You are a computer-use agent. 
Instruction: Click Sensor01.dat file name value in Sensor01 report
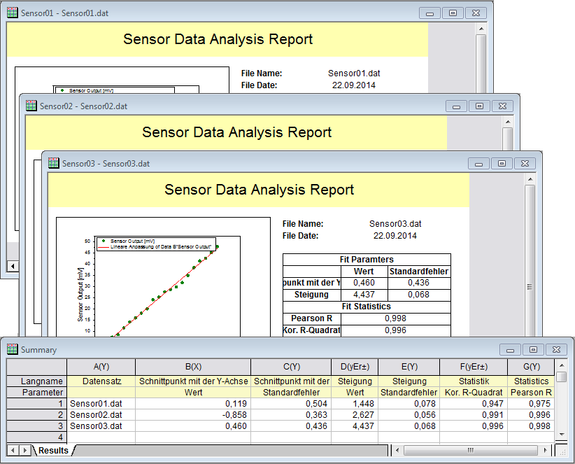(x=354, y=73)
